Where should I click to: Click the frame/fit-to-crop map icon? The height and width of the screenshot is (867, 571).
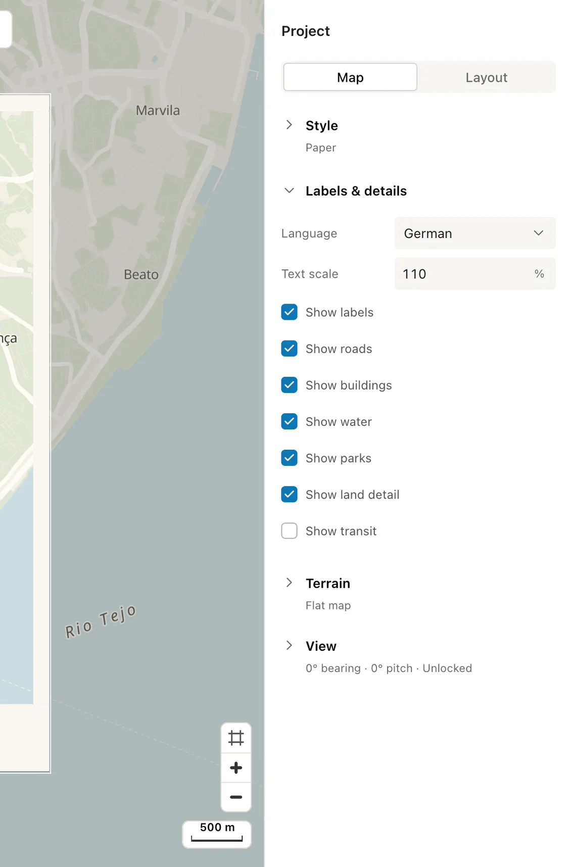(x=236, y=738)
